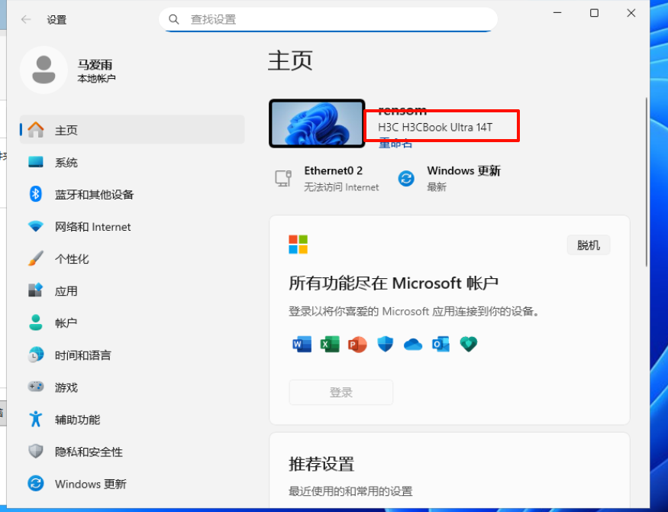Focus the 查找设置 search field
668x512 pixels.
pos(328,19)
